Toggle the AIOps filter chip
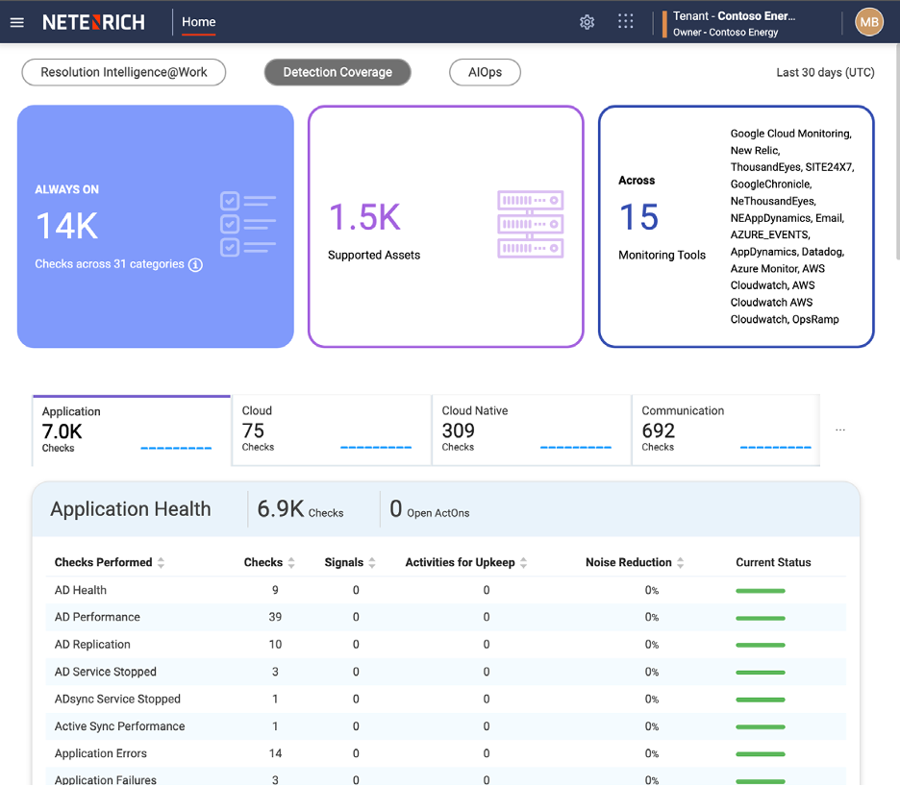The image size is (900, 786). 485,71
